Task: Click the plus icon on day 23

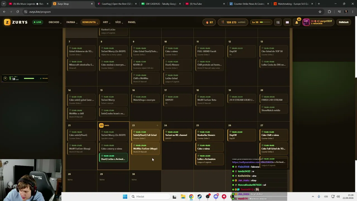Action: (157, 125)
